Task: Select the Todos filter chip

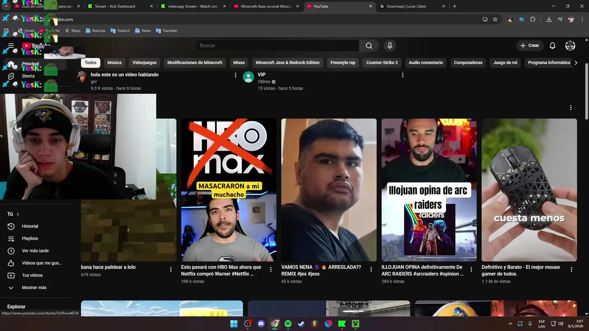Action: (x=91, y=63)
